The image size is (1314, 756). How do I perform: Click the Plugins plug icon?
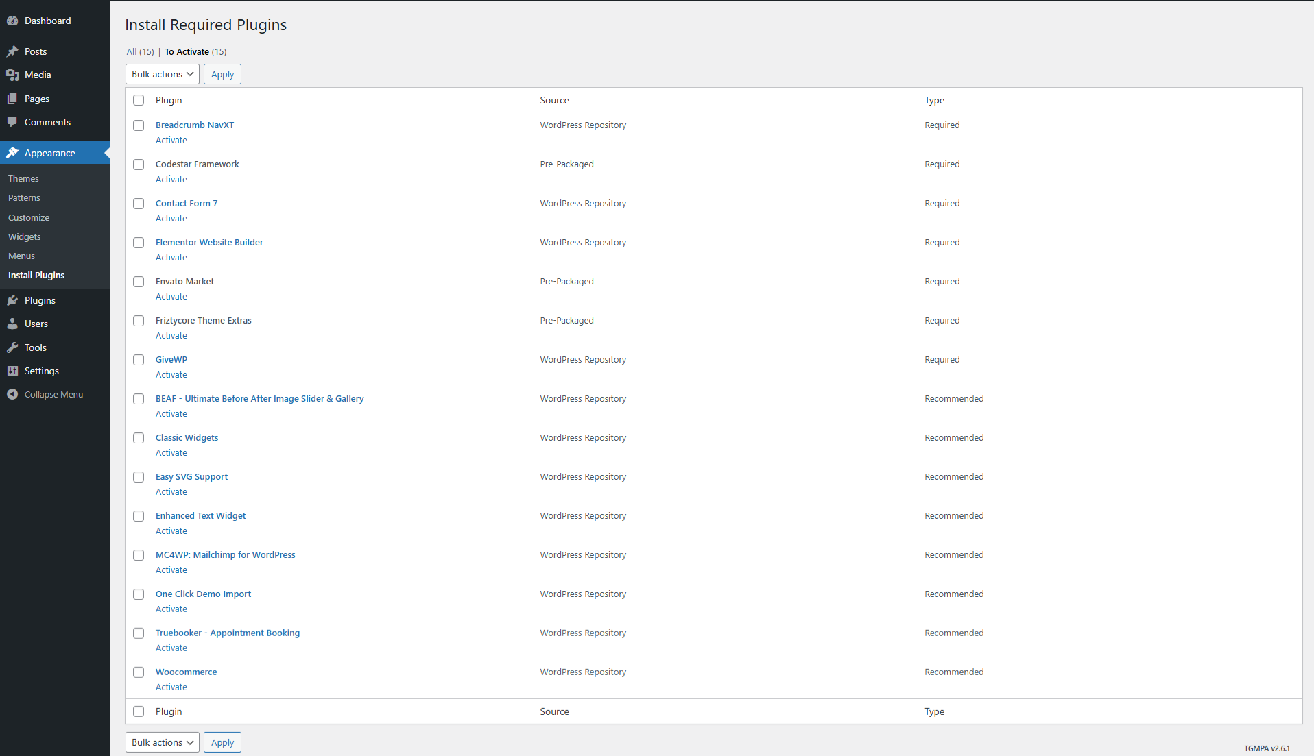pos(12,300)
